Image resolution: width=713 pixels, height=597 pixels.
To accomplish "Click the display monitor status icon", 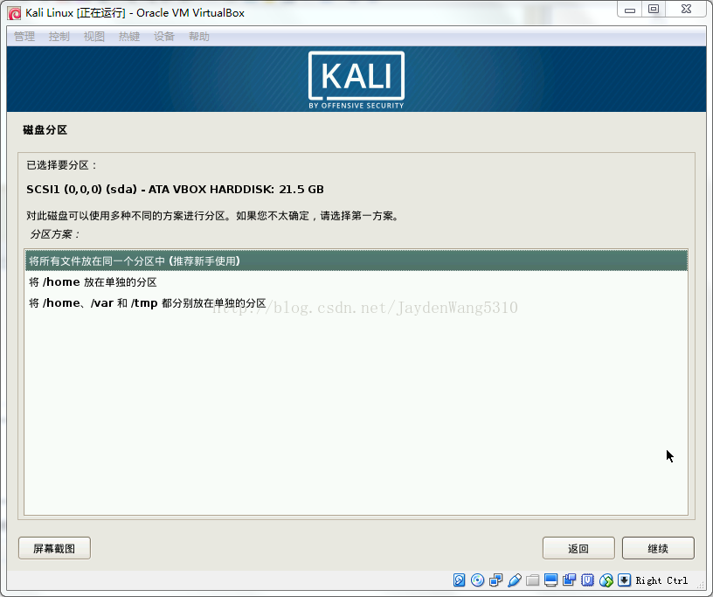I will coord(551,580).
